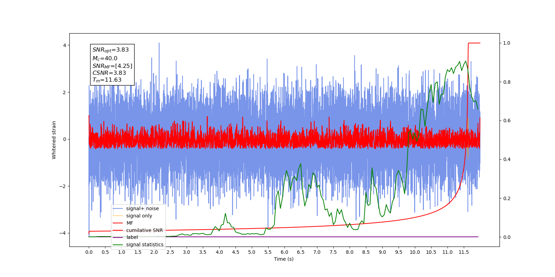Click the CSNR=3.83 annotation line
555x277 pixels.
109,73
